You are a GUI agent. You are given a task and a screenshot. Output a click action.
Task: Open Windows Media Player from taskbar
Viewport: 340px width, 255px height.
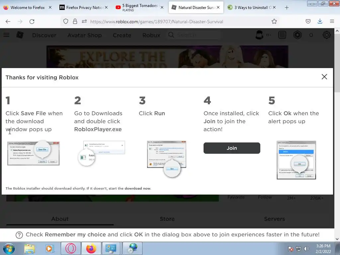49,249
